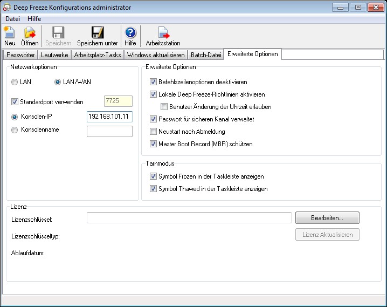This screenshot has width=387, height=307.
Task: Toggle Symbol Frozen in der Taskleiste anzeigen
Action: pyautogui.click(x=153, y=176)
